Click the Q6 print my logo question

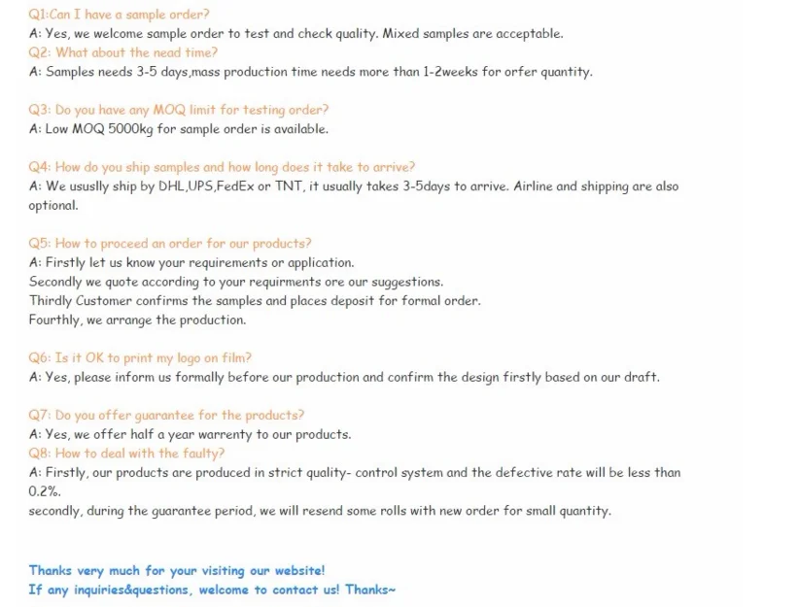tap(140, 357)
